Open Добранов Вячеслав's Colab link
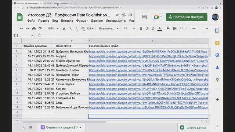The image size is (235, 132). (x=148, y=51)
